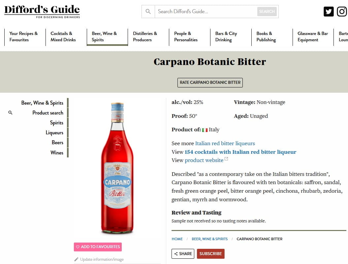This screenshot has width=348, height=264.
Task: Click the Share button
Action: pyautogui.click(x=183, y=253)
